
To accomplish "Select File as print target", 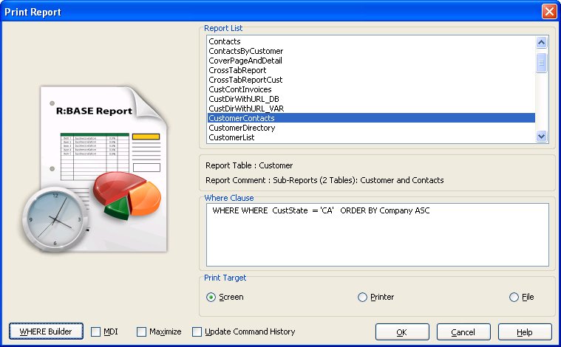I will [514, 298].
